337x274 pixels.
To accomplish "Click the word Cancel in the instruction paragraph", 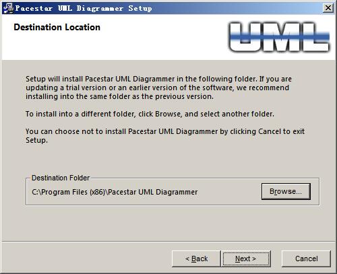I will [270, 131].
